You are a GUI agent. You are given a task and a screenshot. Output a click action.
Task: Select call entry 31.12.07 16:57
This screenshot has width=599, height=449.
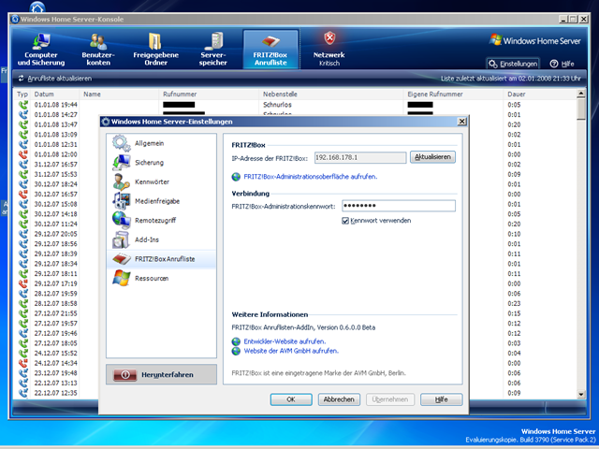point(55,165)
